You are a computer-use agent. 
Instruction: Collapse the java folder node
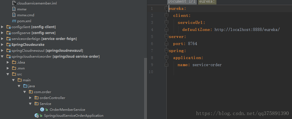coord(19,86)
